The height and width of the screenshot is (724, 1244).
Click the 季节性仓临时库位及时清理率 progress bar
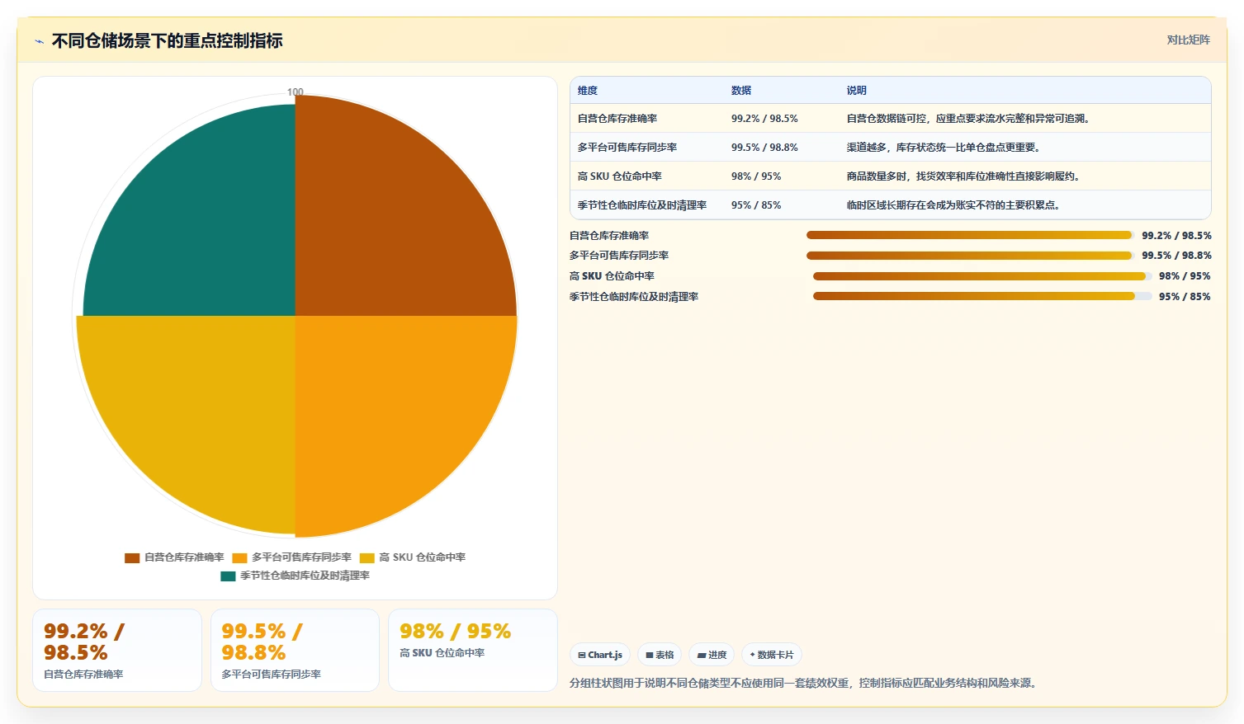coord(982,296)
